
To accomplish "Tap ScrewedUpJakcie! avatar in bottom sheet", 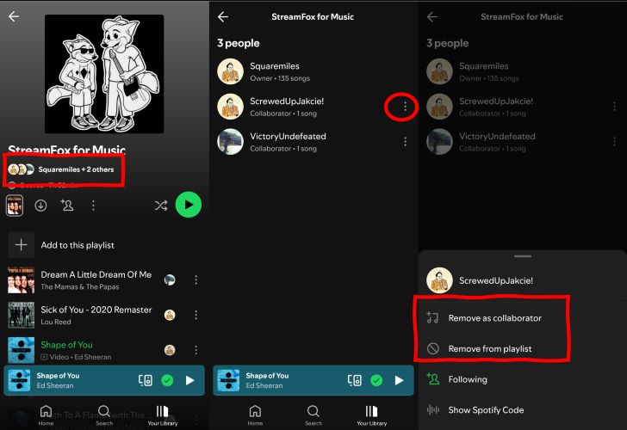I will tap(439, 280).
